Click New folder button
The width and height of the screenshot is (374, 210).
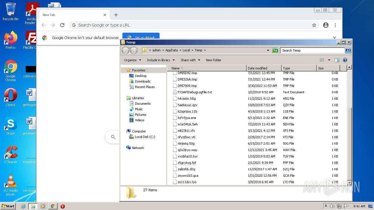tap(214, 60)
